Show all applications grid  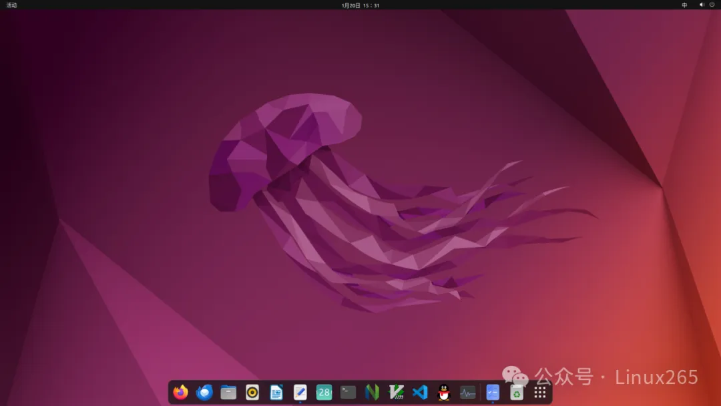coord(540,392)
